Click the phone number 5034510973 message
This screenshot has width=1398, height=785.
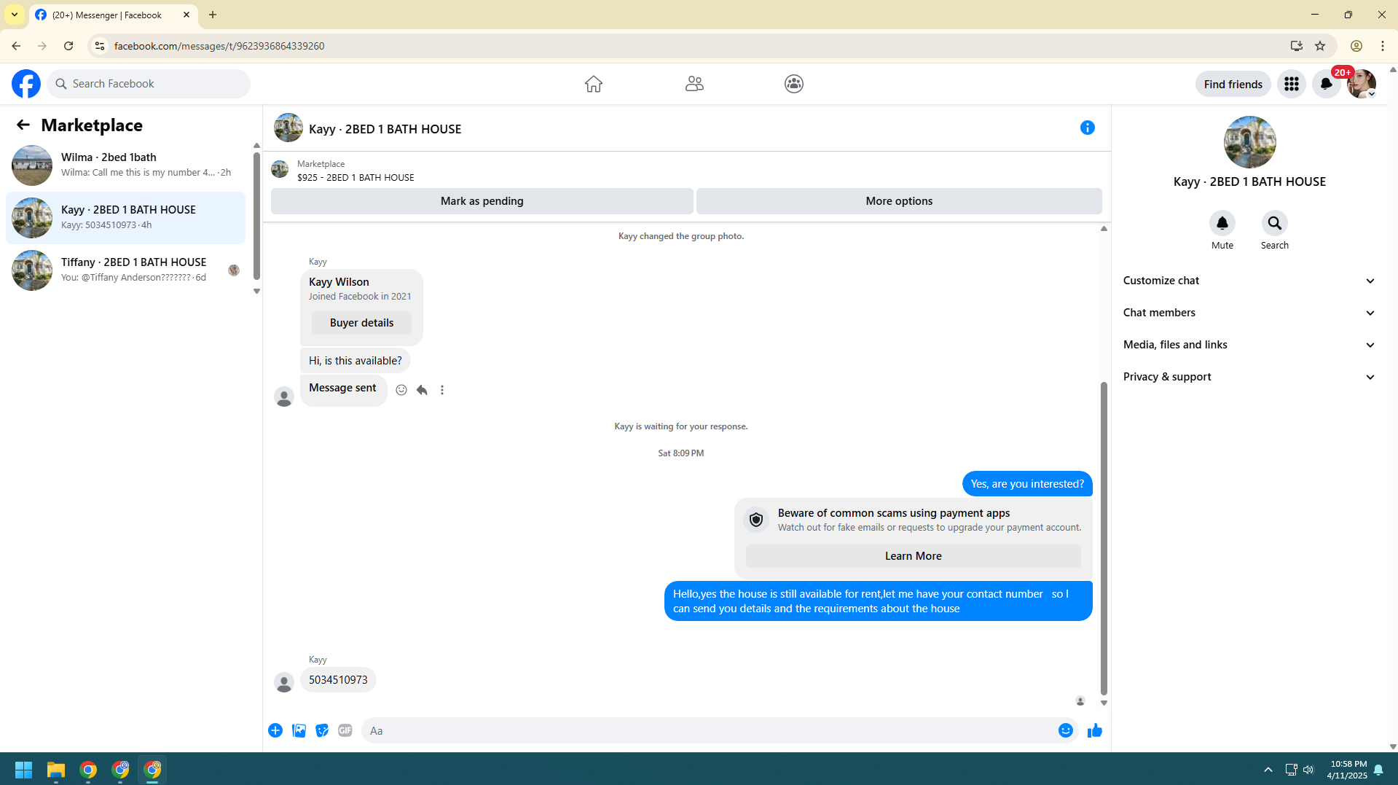[x=338, y=680]
